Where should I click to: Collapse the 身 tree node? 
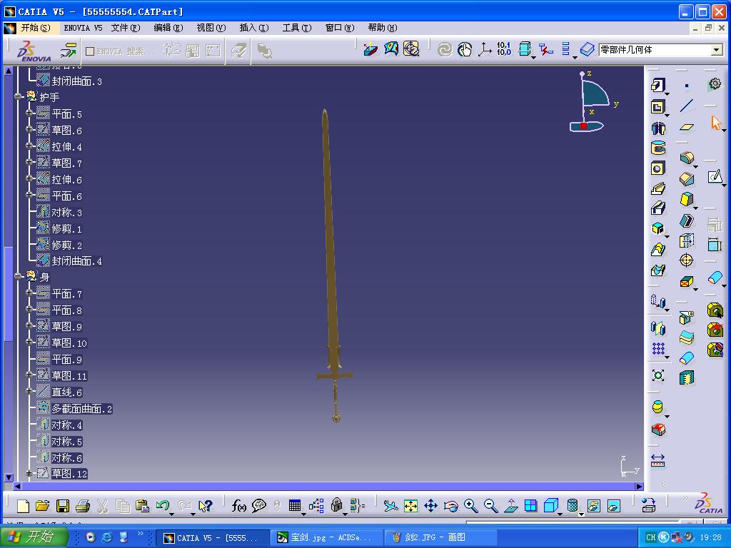pos(18,277)
